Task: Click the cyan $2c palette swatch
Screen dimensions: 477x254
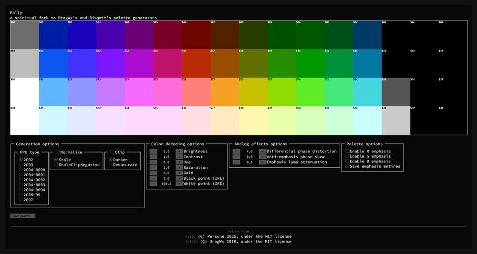Action: click(367, 92)
